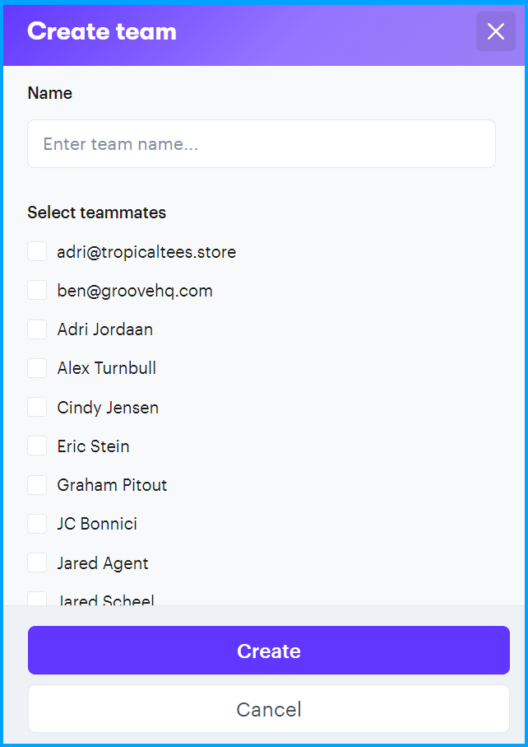Click the 'Create team' dialog title

[102, 32]
